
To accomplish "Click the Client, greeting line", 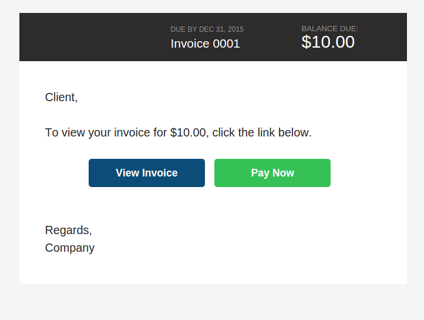I will (x=62, y=97).
